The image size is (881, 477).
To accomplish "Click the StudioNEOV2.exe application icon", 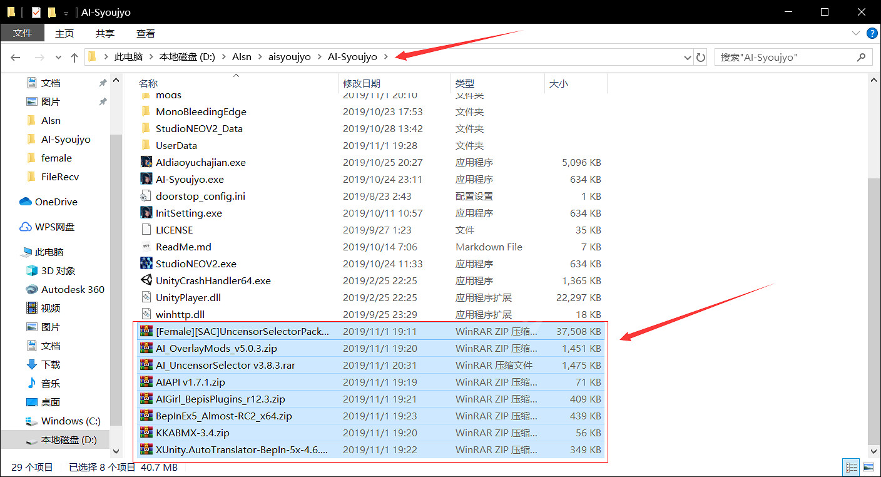I will [146, 264].
